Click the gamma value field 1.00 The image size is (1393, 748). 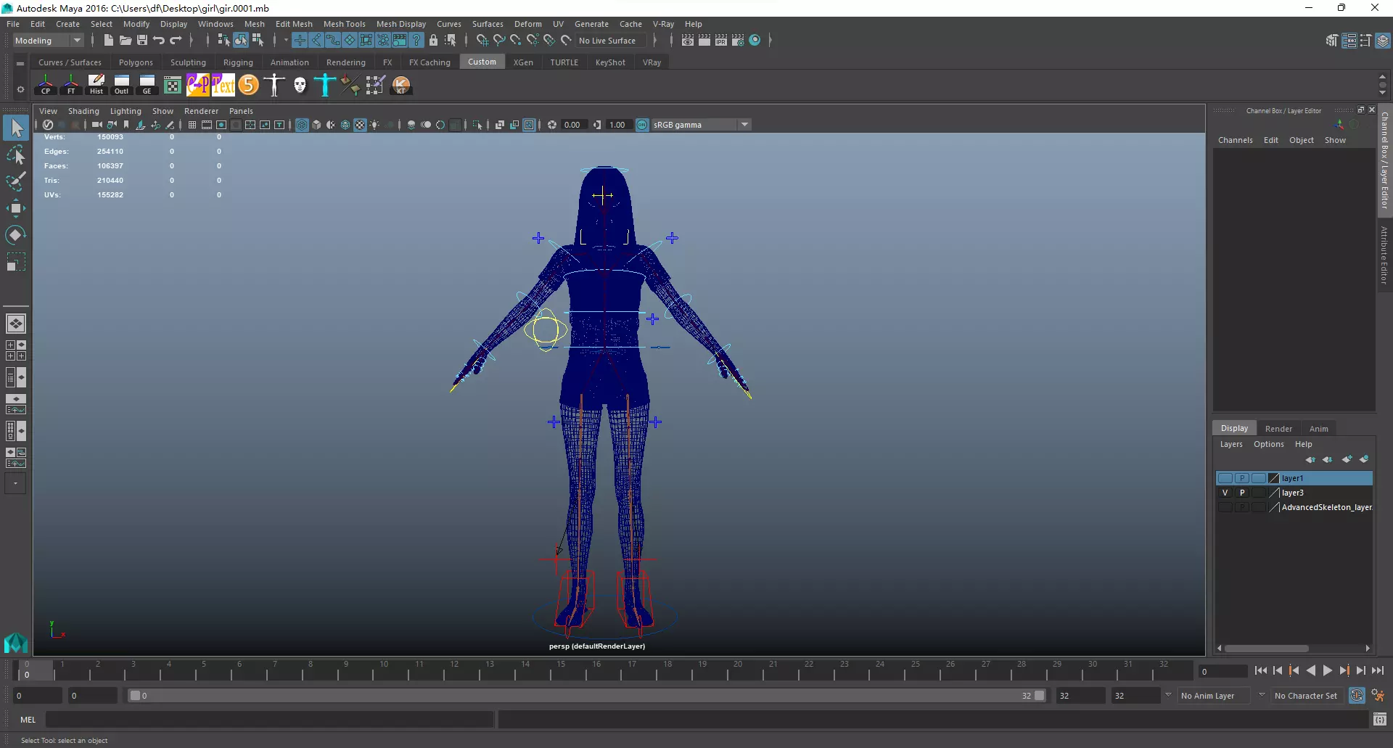point(618,125)
